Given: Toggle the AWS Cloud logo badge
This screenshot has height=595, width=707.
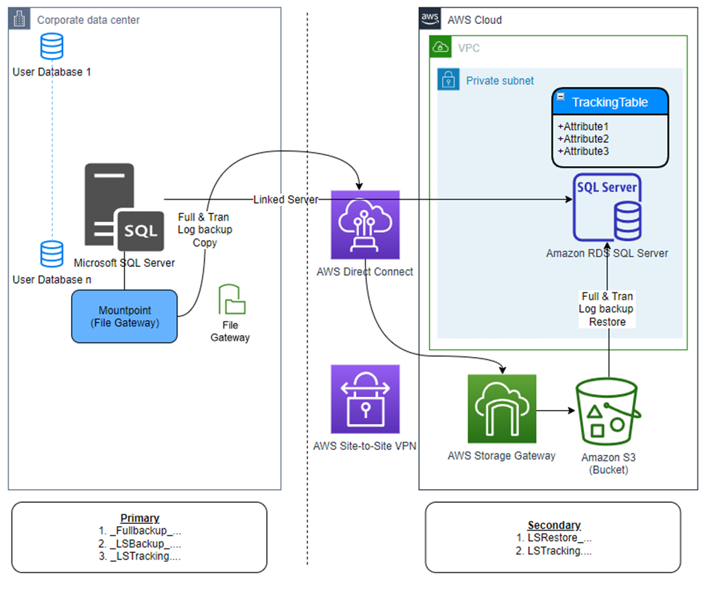Looking at the screenshot, I should (429, 17).
